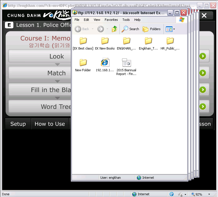Click the Done status text
218x197 pixels.
6,194
